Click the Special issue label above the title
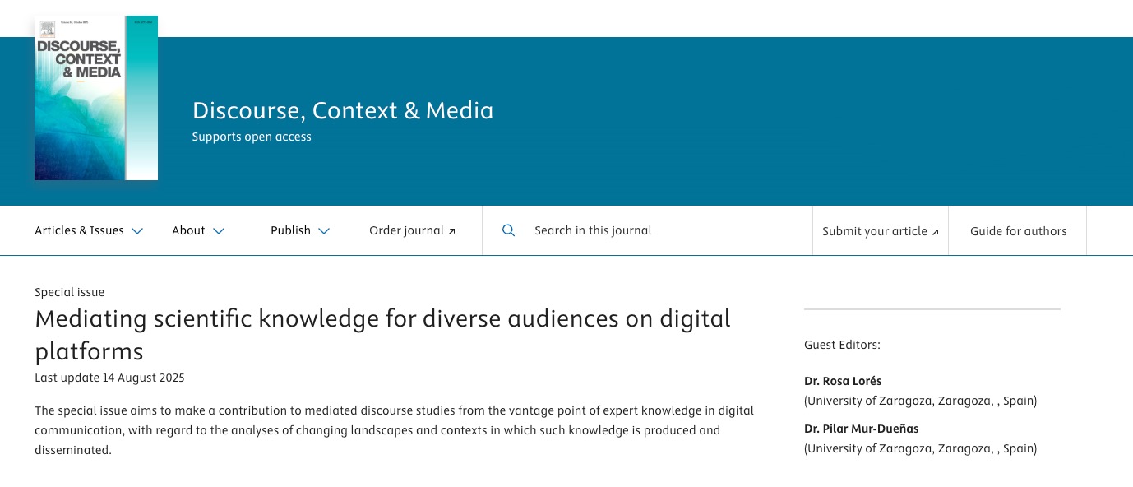The height and width of the screenshot is (487, 1133). click(x=69, y=292)
